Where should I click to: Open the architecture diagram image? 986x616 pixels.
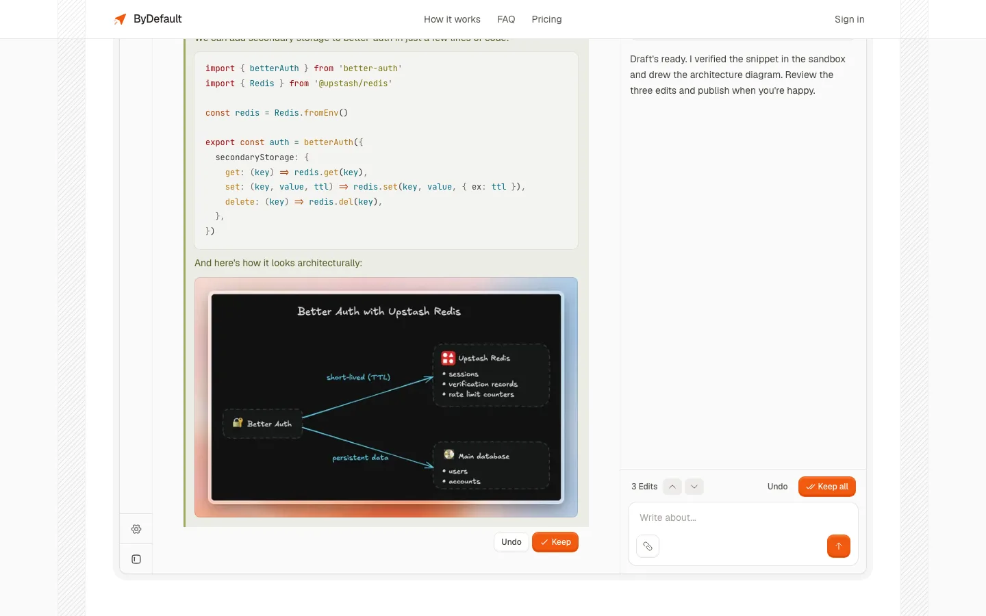coord(386,397)
